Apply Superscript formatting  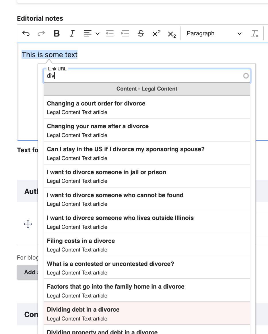tap(156, 33)
